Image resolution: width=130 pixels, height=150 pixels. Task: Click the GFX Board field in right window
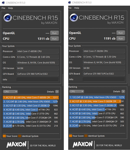coord(104,74)
